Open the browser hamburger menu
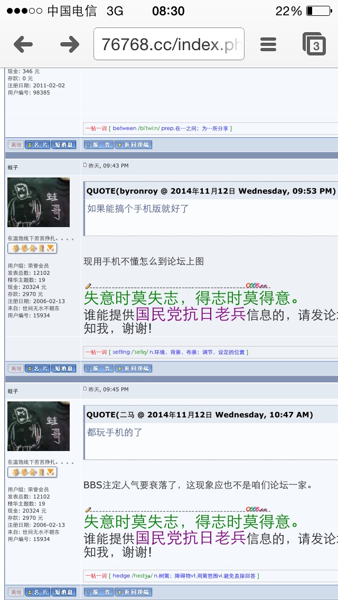 pyautogui.click(x=268, y=45)
